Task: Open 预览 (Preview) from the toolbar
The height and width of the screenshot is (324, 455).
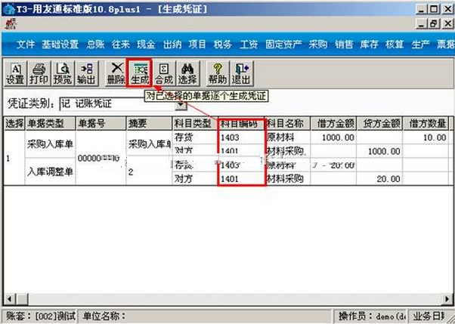Action: click(62, 73)
